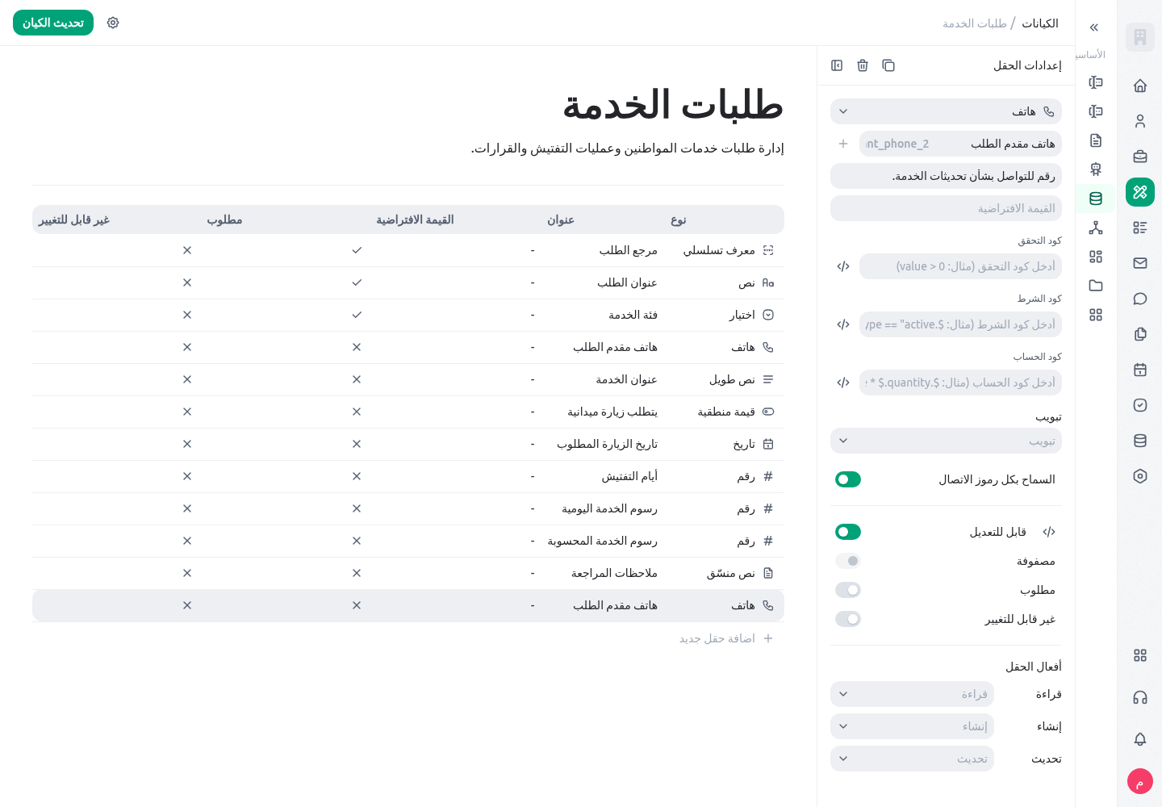Screen dimensions: 1162x807
Task: Open the user profile icon in sidebar
Action: 1140,121
